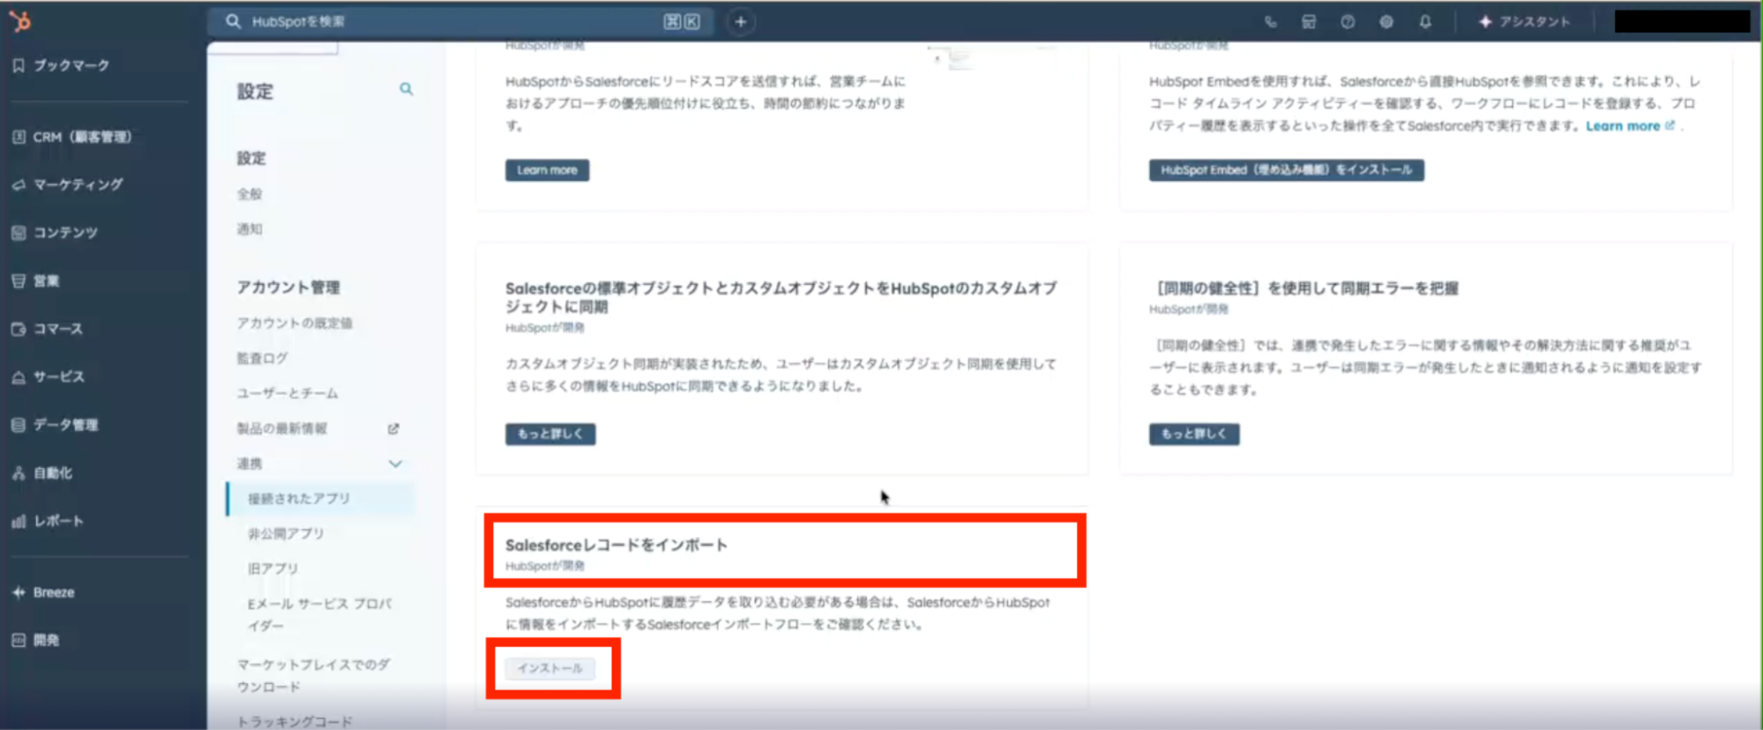Select 接続されたアプリ in settings sidebar
This screenshot has height=730, width=1763.
point(299,499)
